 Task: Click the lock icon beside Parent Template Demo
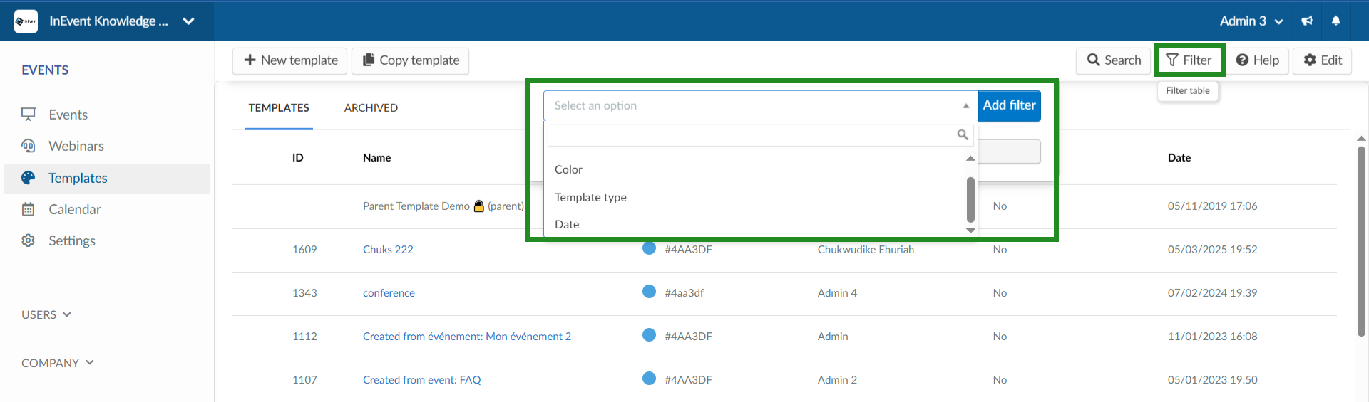point(479,206)
